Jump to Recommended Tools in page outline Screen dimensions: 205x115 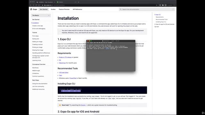pos(161,19)
